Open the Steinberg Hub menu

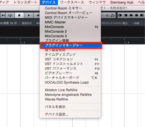122,2
